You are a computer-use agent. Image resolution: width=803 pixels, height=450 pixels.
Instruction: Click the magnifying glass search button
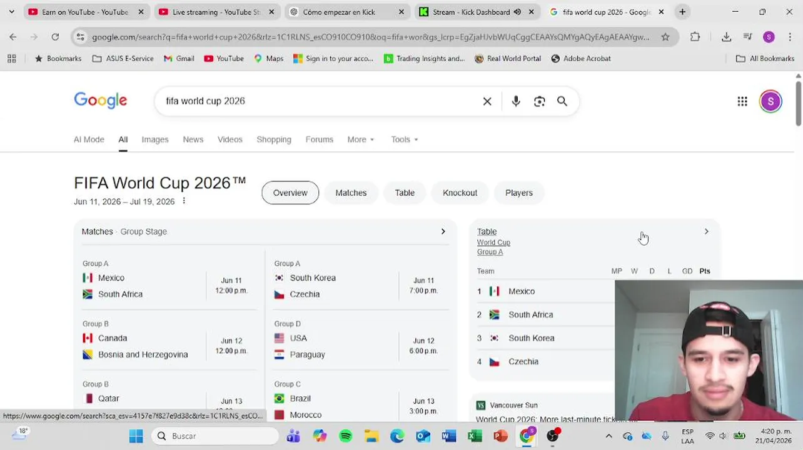pyautogui.click(x=562, y=101)
